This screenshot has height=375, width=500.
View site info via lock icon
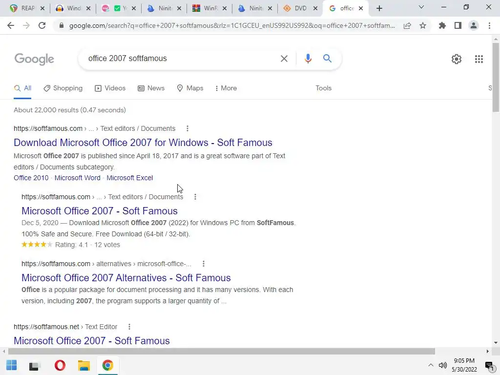(62, 25)
